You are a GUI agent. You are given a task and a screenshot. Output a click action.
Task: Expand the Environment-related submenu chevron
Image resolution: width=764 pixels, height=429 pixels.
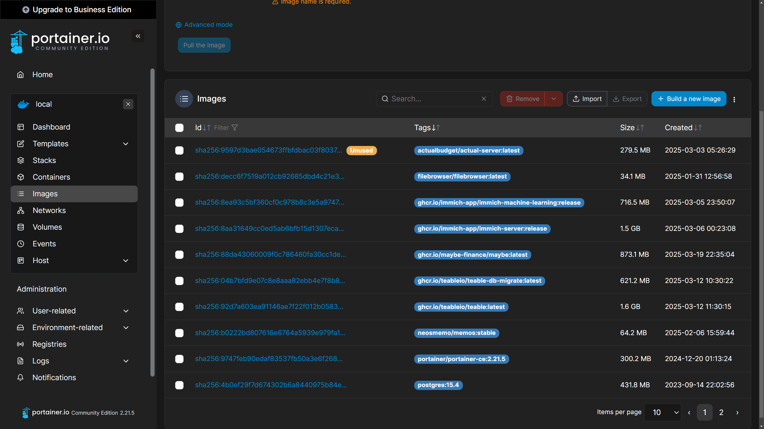(x=126, y=327)
